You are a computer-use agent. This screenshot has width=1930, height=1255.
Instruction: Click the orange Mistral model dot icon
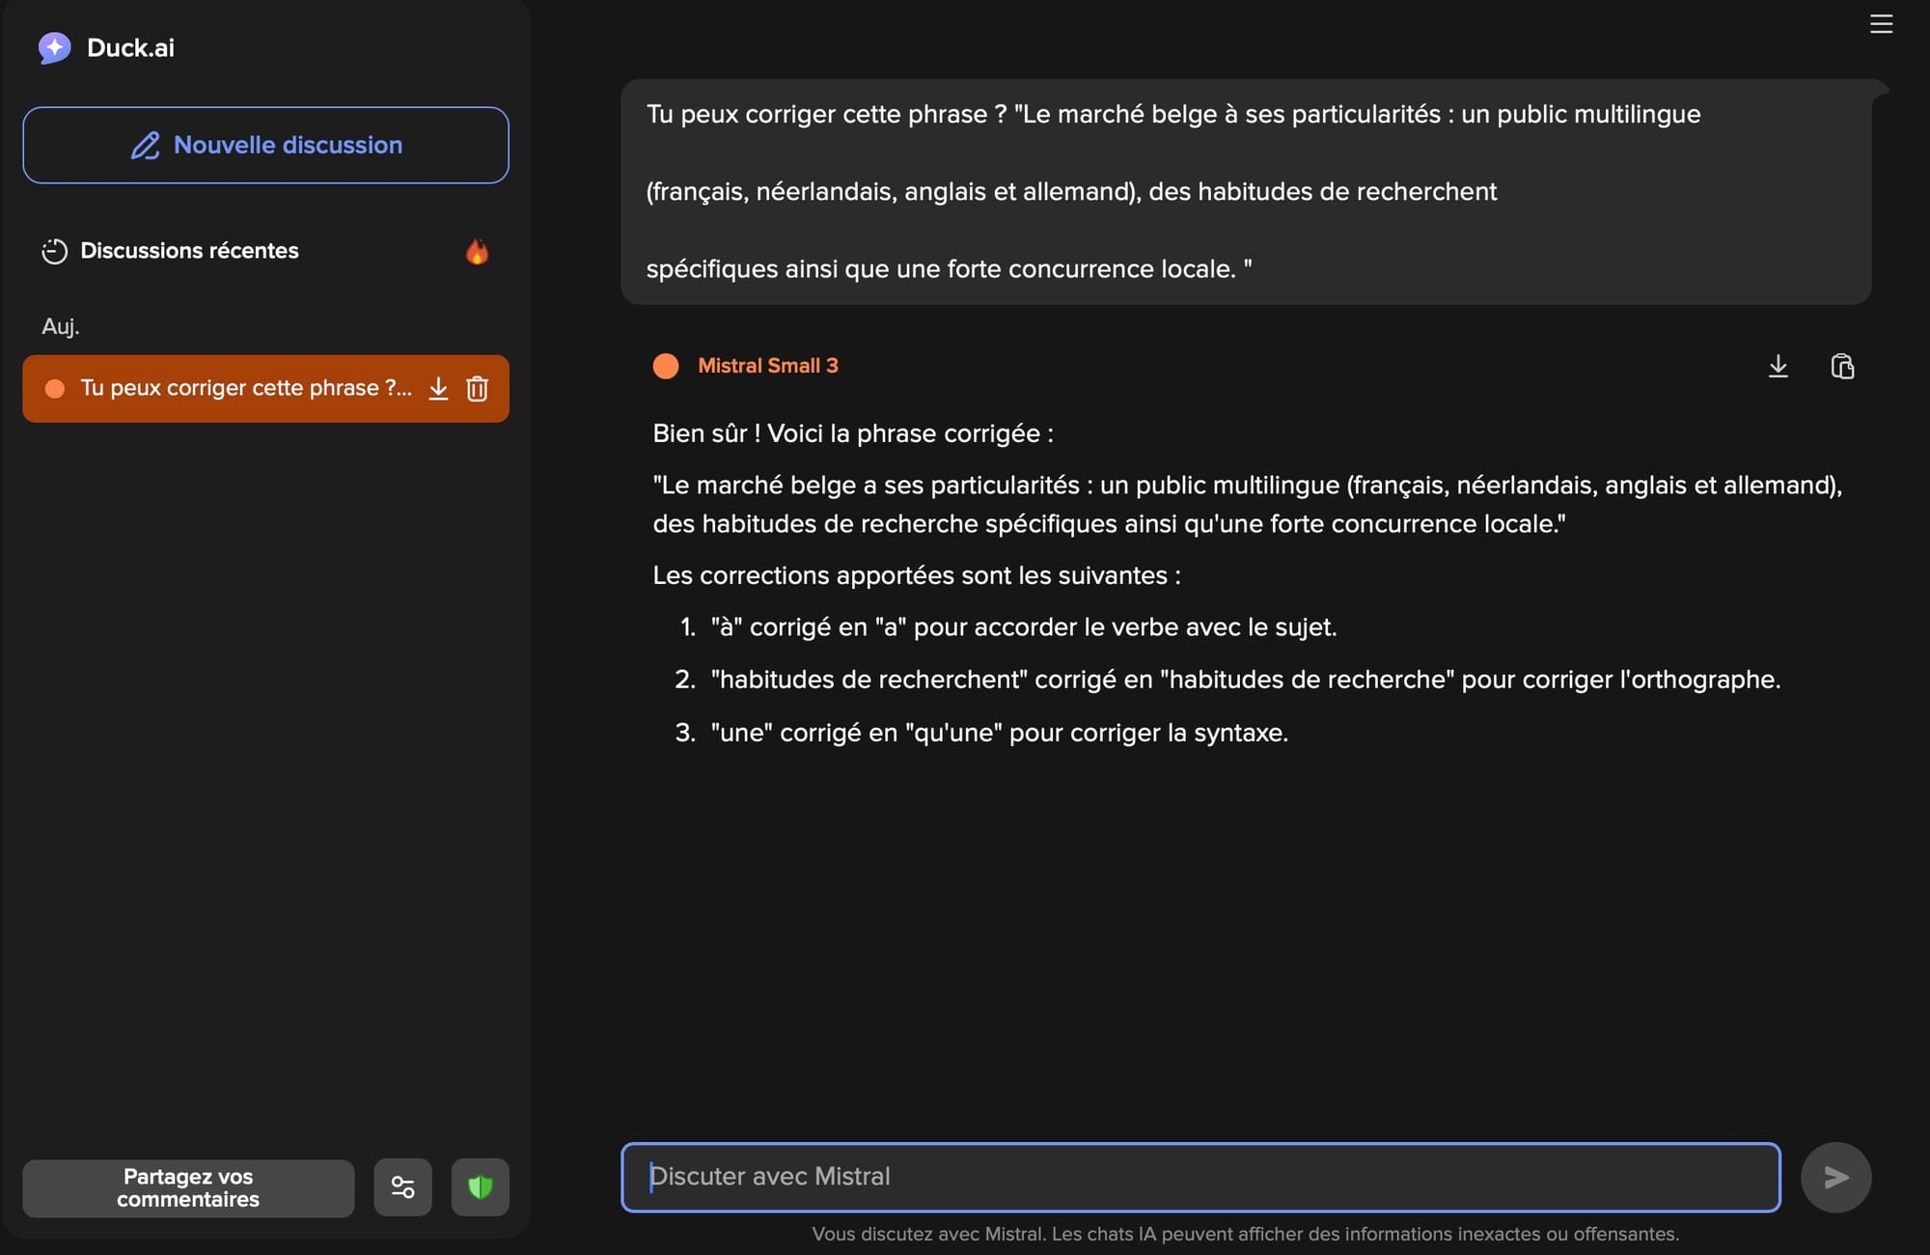666,366
